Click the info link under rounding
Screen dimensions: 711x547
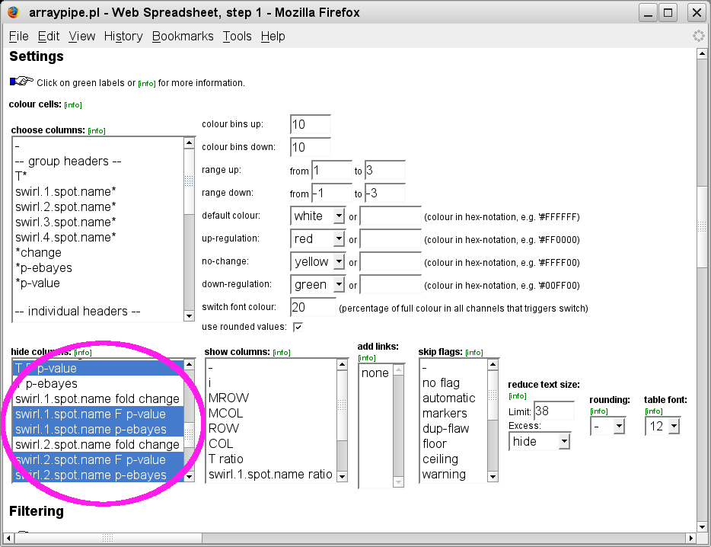[x=599, y=411]
